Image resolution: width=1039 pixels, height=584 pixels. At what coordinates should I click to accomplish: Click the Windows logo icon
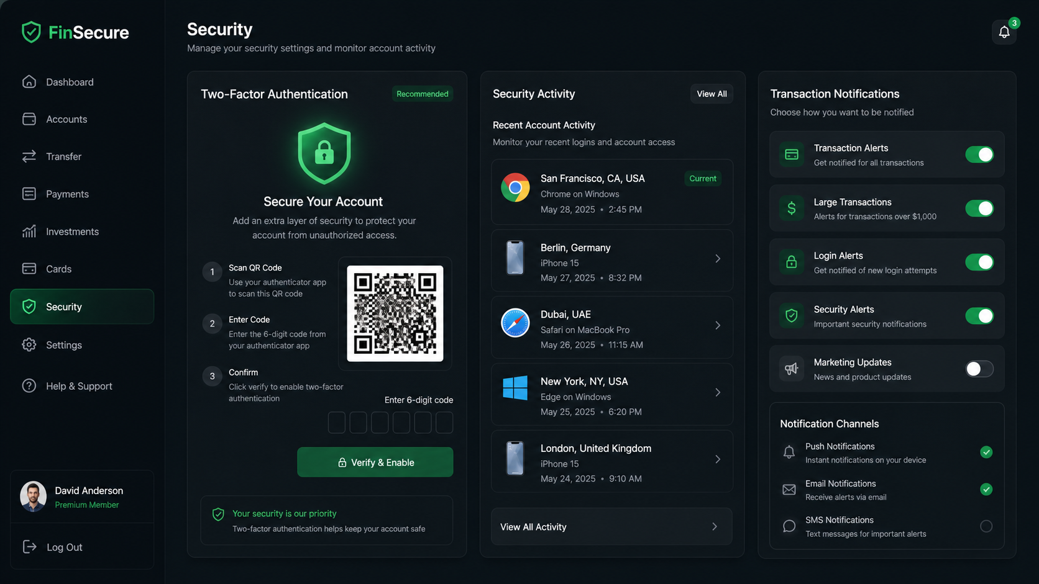[x=515, y=388]
